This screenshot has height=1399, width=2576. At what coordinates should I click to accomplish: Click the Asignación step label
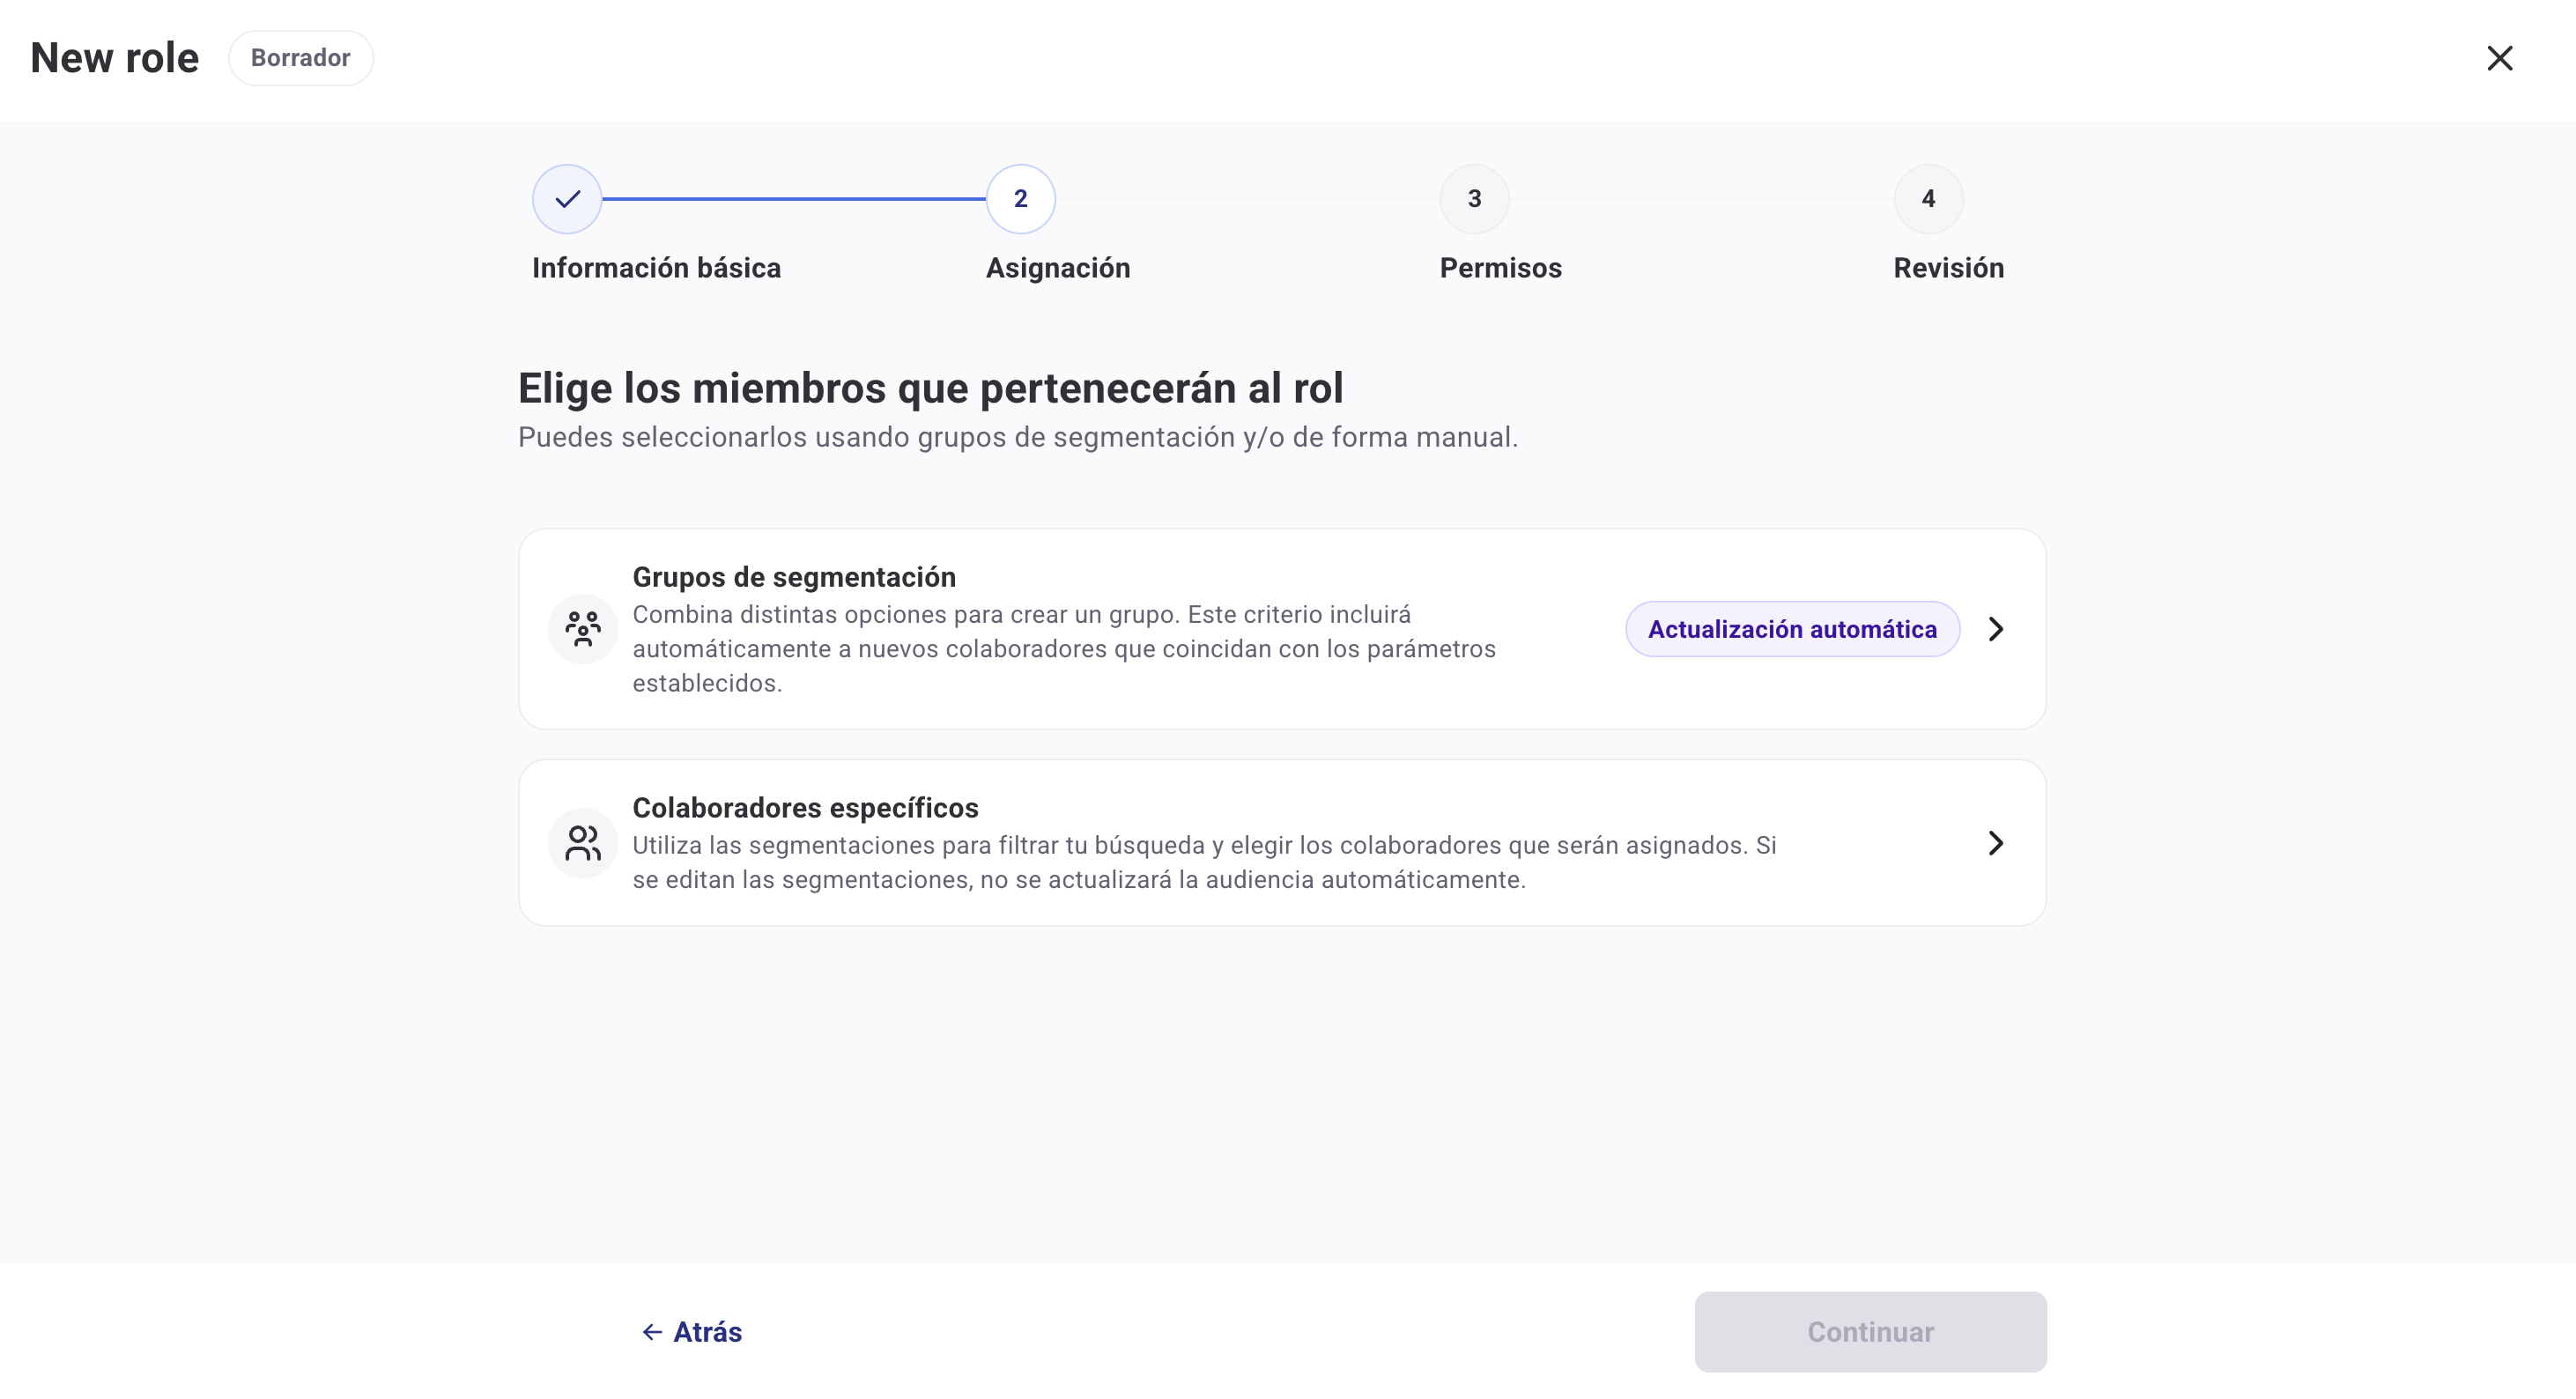coord(1058,268)
